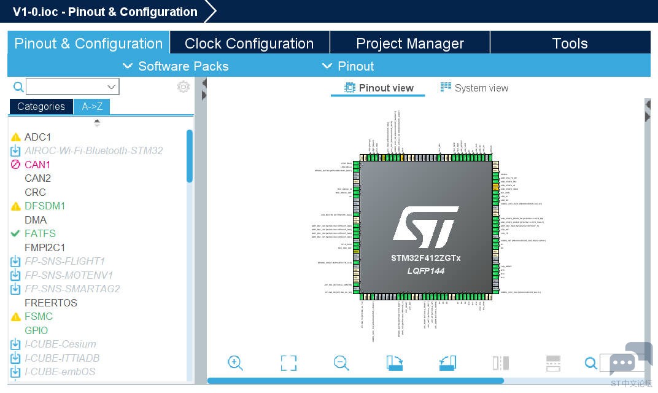Rotate the chip view clockwise

point(395,363)
